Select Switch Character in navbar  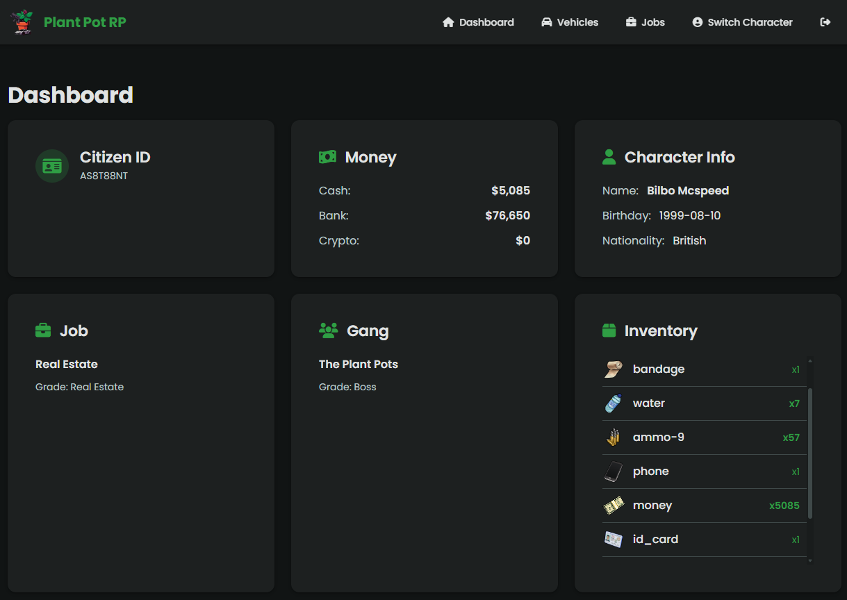point(742,22)
